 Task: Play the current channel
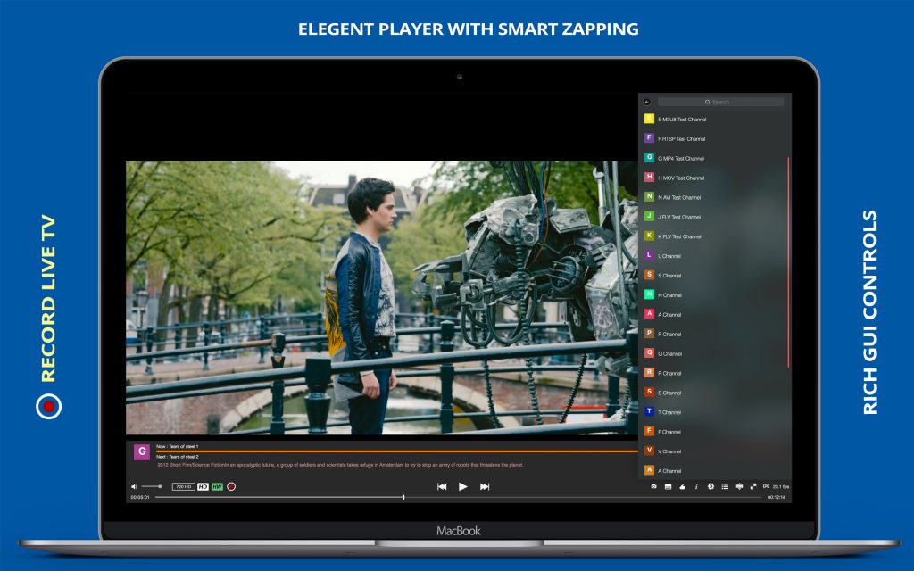462,486
